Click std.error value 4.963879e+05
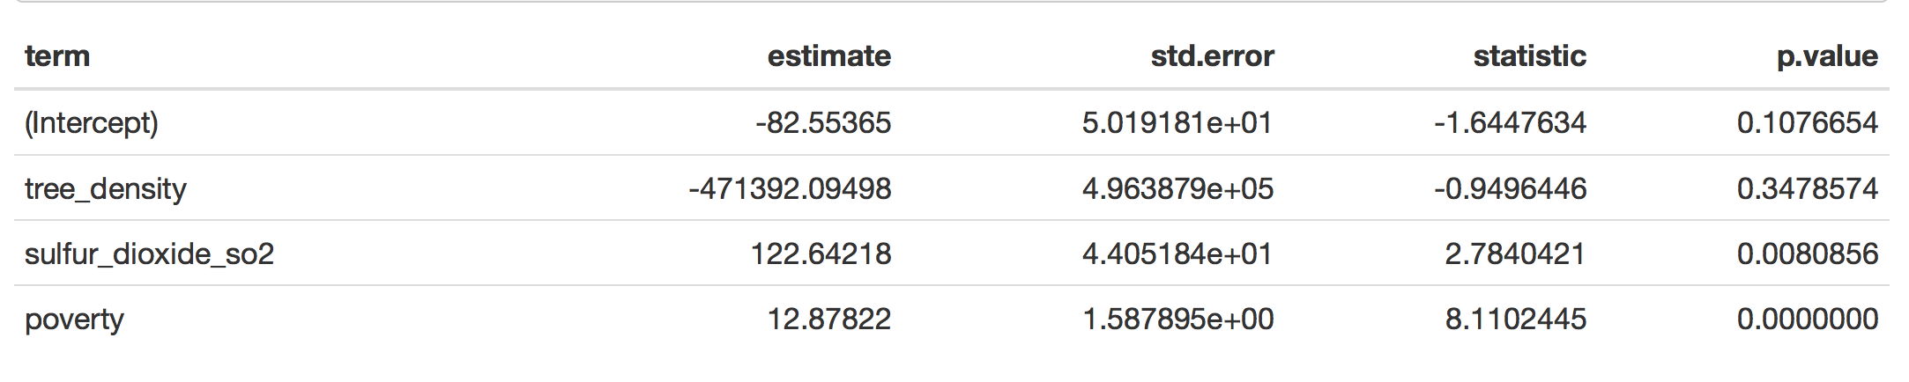Image resolution: width=1909 pixels, height=382 pixels. click(x=1177, y=188)
